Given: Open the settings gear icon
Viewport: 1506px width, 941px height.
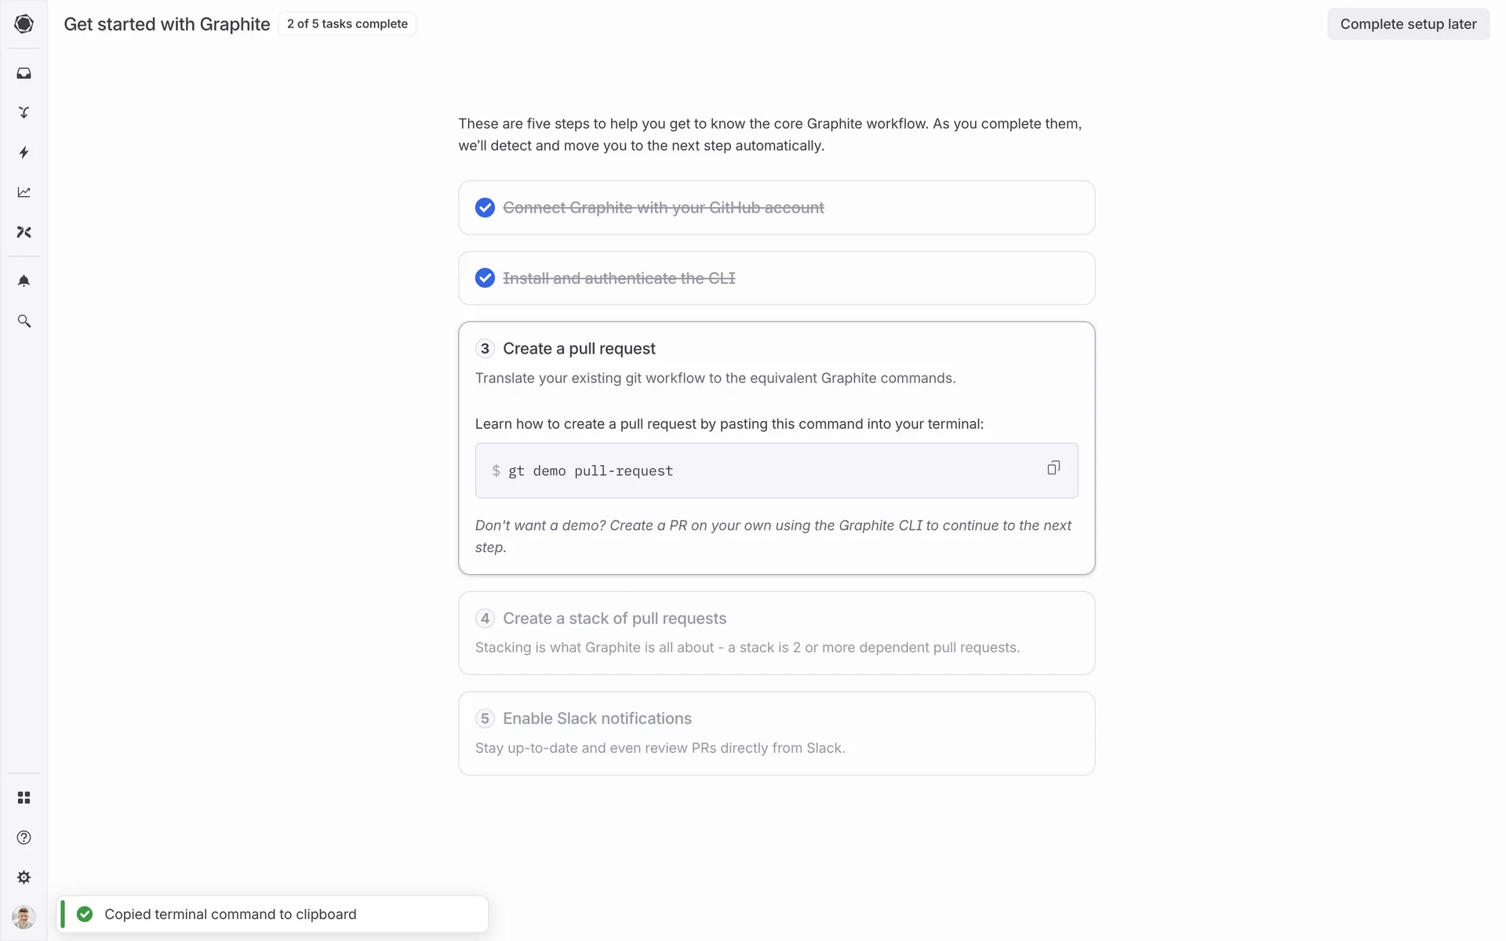Looking at the screenshot, I should (24, 877).
